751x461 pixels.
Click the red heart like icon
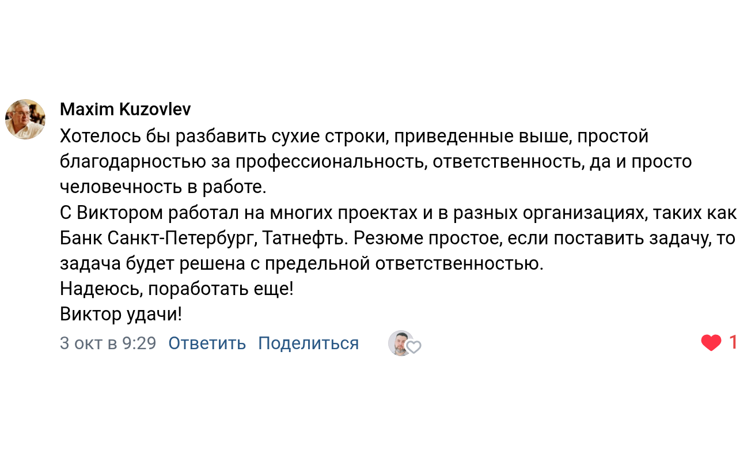[711, 343]
